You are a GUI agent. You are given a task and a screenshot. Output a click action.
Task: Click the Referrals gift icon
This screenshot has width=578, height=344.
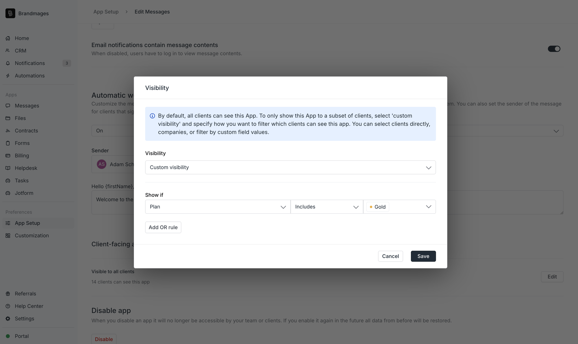8,294
